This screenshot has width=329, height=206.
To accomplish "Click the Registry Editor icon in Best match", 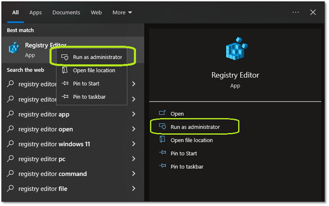I will click(x=14, y=48).
